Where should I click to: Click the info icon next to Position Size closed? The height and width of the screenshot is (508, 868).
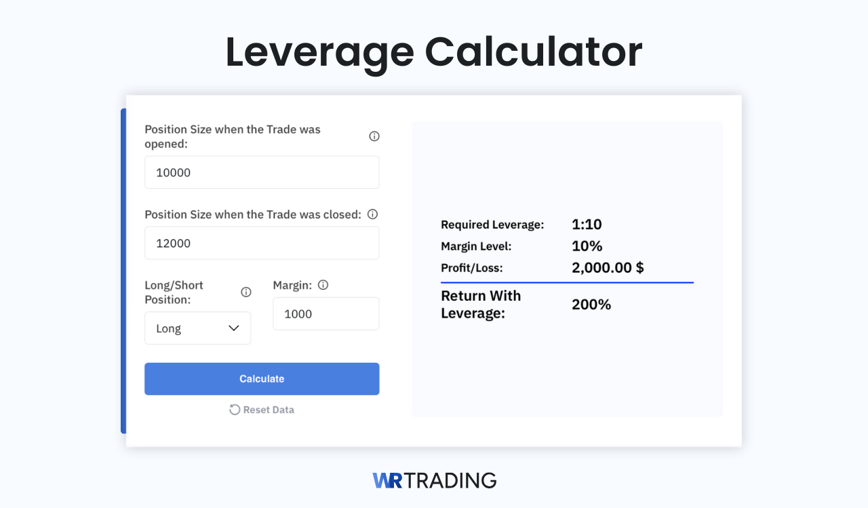[x=372, y=213]
